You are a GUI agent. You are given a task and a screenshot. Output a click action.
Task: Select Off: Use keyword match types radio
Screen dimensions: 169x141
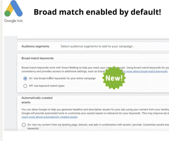(25, 86)
